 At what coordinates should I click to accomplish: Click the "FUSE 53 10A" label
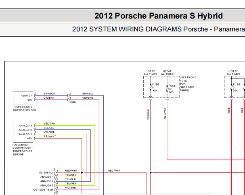172,89
